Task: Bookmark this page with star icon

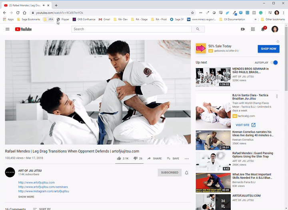Action: coord(192,13)
